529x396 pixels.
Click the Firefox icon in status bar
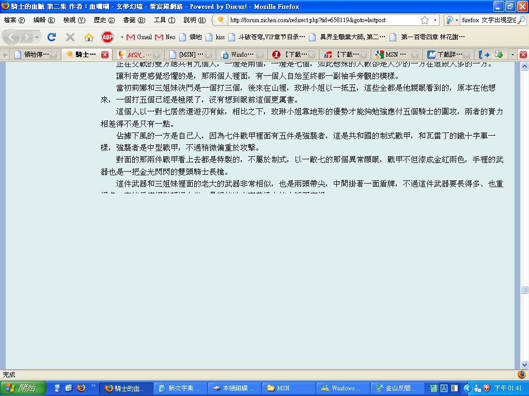point(521,375)
